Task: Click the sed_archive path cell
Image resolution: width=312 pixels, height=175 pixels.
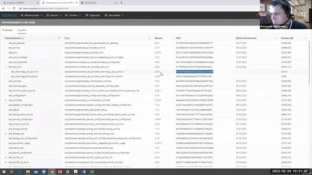Action: (85, 48)
